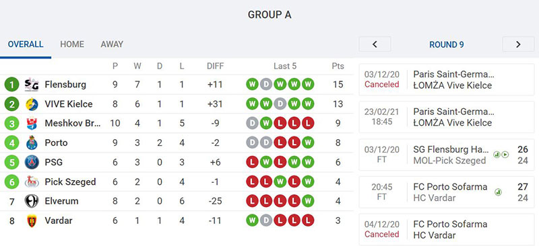Screen dimensions: 539x246
Task: Click the Pts column header
Action: 338,67
